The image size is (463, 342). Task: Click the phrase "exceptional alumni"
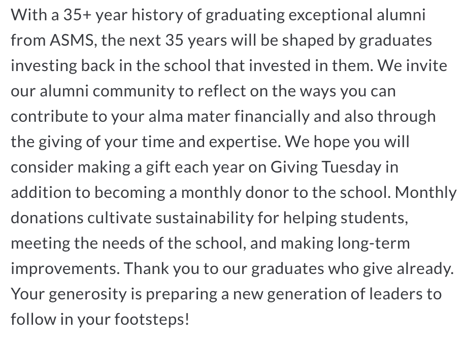click(357, 15)
